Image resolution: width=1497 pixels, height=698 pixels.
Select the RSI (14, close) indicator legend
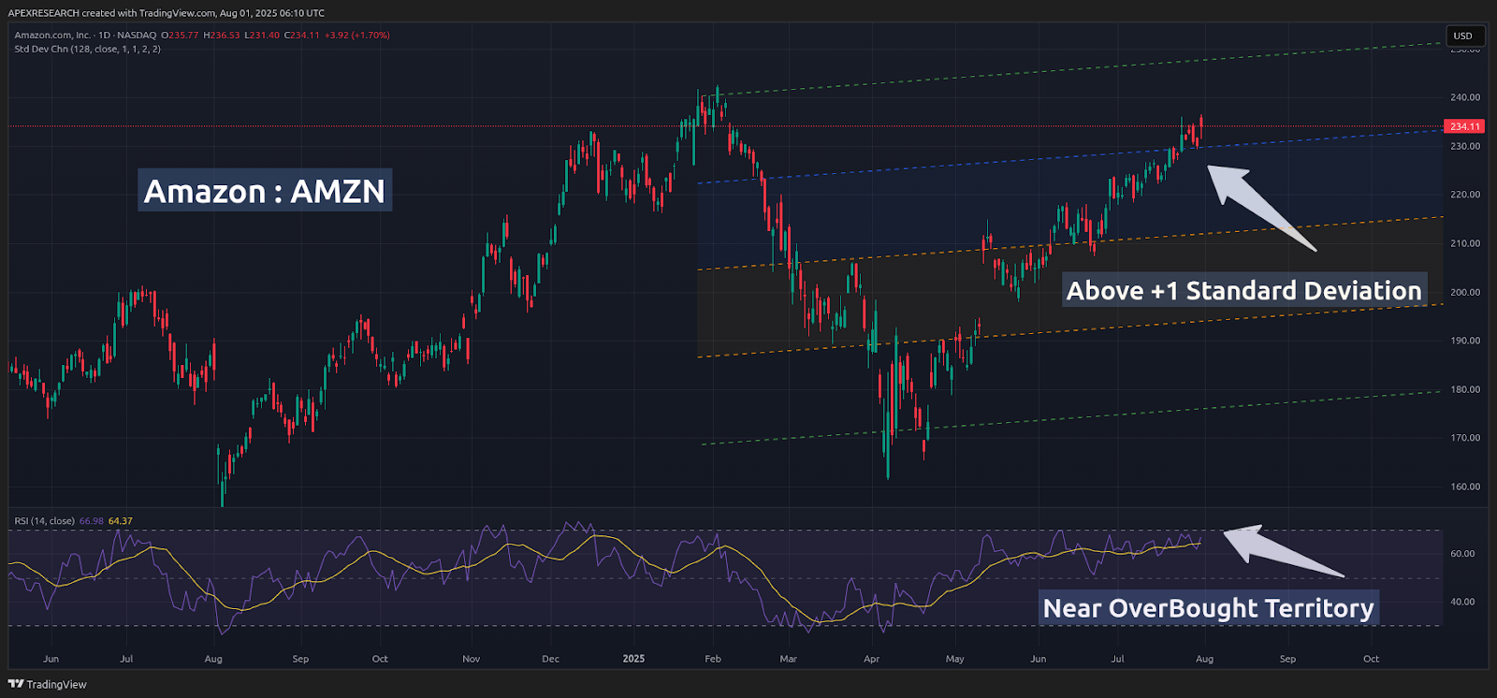pos(44,521)
